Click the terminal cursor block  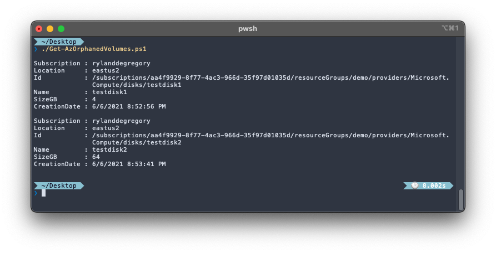(x=44, y=193)
